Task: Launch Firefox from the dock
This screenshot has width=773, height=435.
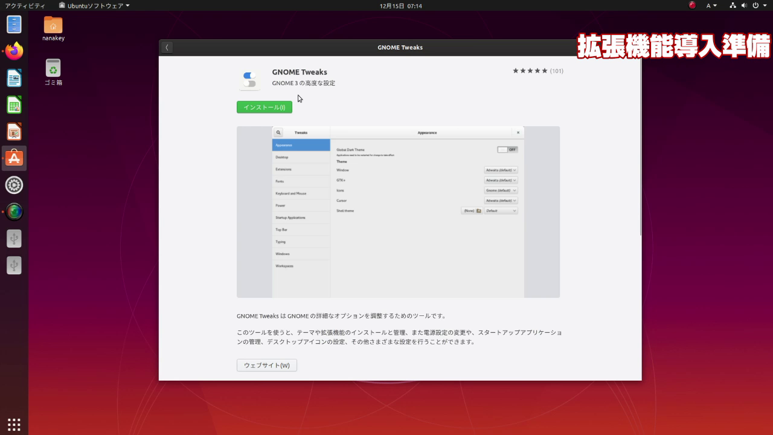Action: click(x=14, y=51)
